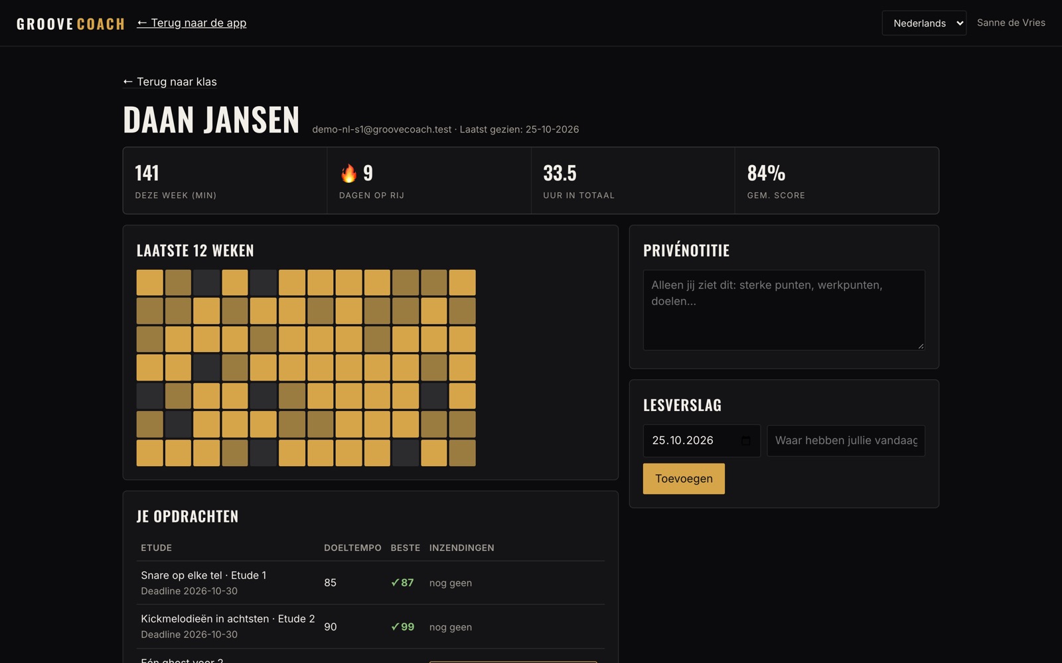Click the green checkmark beside 87

click(x=395, y=583)
